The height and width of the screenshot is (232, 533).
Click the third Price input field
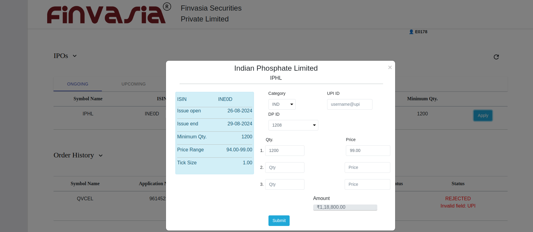click(x=367, y=184)
